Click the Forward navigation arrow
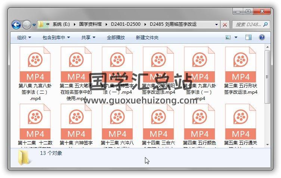 (x=27, y=25)
